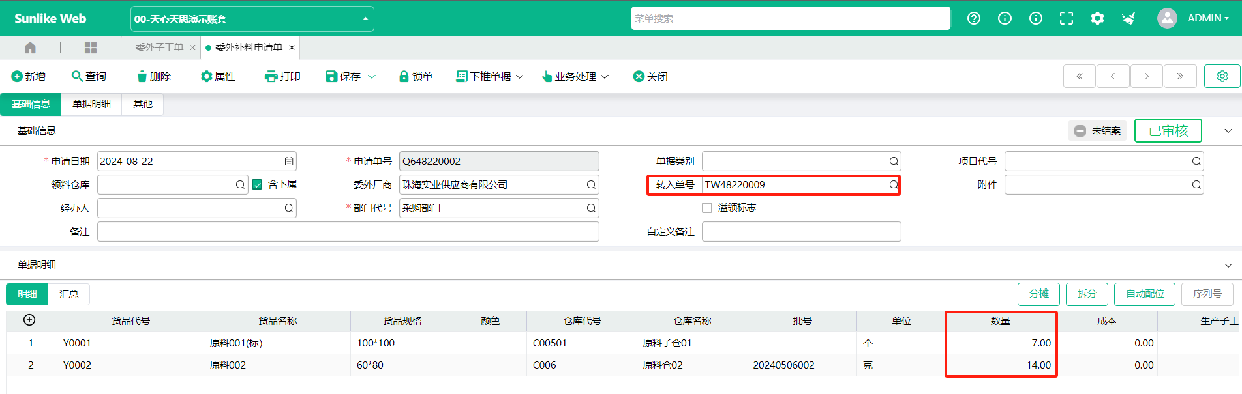Click the 拆分 button
The image size is (1242, 394).
point(1087,294)
